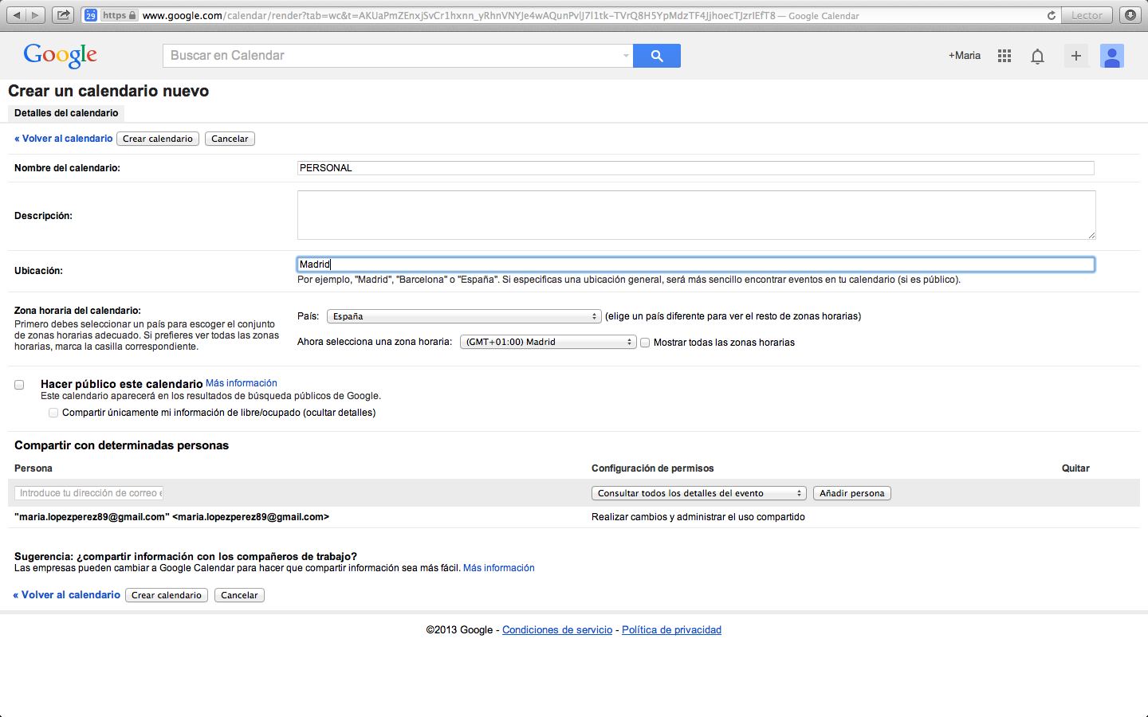Click the Configuración de permisos header
The width and height of the screenshot is (1148, 717).
(x=653, y=468)
